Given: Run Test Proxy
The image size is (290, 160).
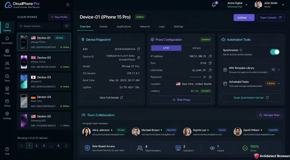Looking at the screenshot, I should 181,100.
